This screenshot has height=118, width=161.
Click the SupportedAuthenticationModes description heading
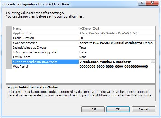[33, 87]
